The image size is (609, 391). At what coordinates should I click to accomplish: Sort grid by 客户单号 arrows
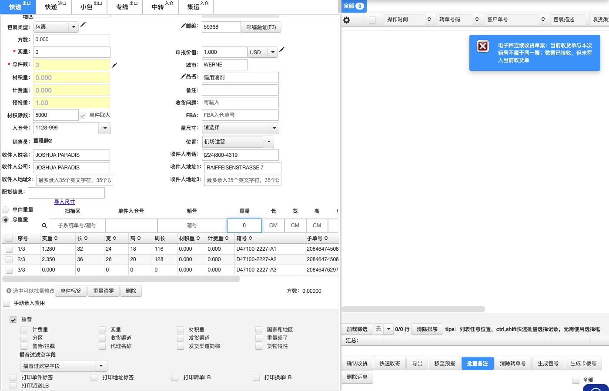[543, 20]
